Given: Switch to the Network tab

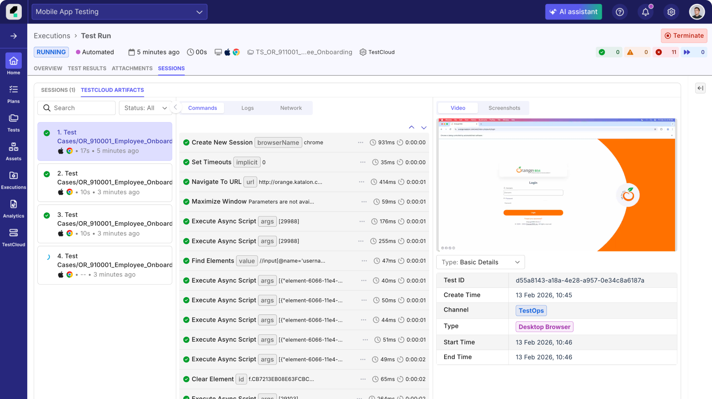Looking at the screenshot, I should [x=291, y=108].
